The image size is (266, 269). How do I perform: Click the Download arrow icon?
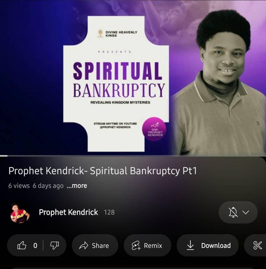[190, 245]
